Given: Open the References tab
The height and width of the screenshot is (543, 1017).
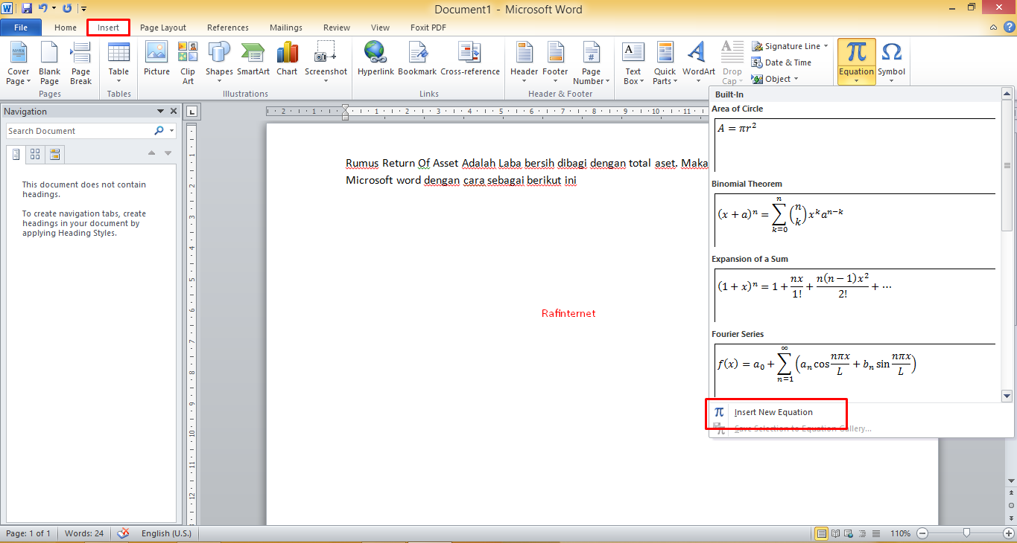Looking at the screenshot, I should (x=228, y=28).
